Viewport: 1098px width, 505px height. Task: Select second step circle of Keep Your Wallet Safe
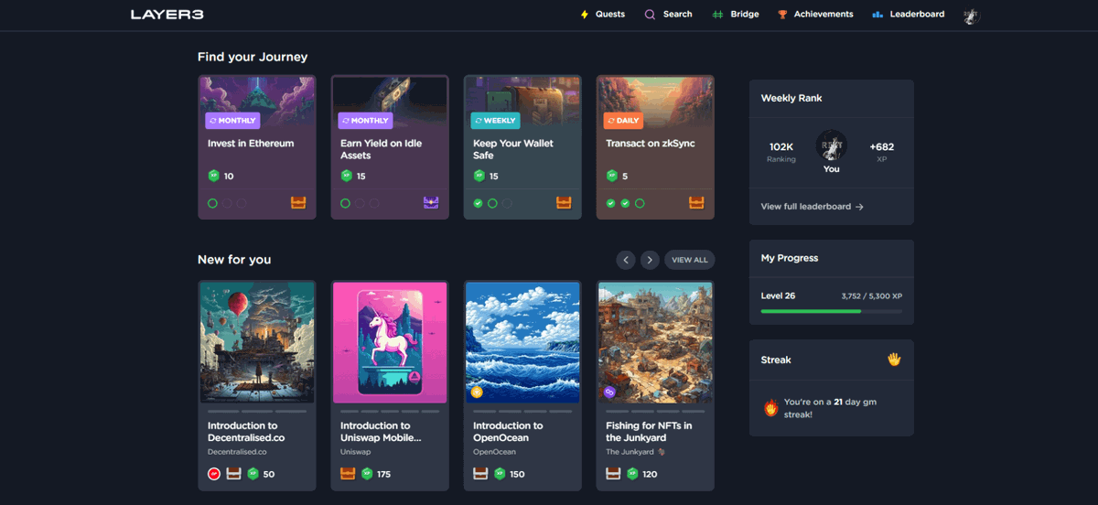pos(492,203)
